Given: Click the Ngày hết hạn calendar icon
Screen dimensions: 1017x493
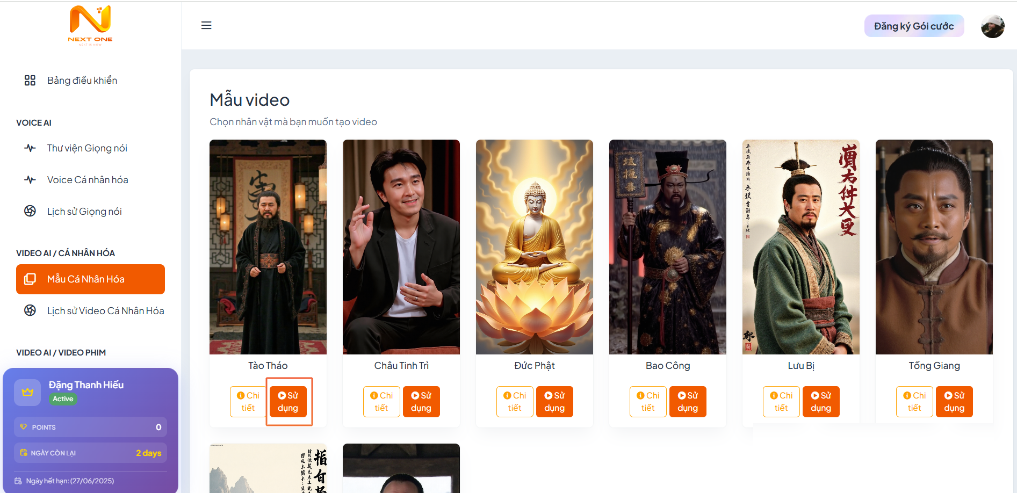Looking at the screenshot, I should pos(18,481).
